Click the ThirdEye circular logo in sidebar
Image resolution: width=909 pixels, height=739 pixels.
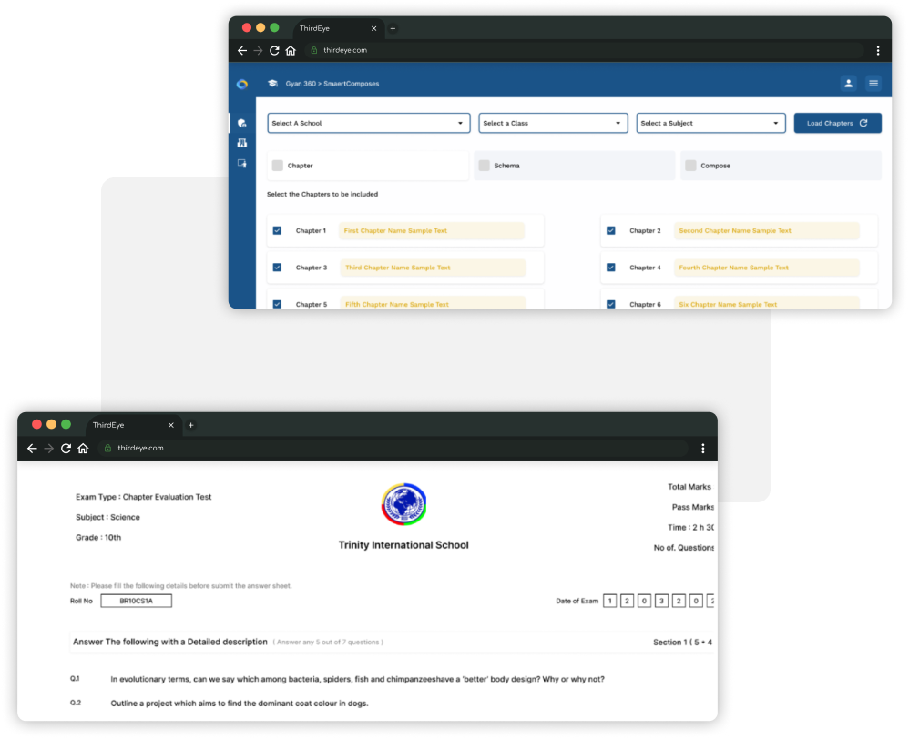[x=242, y=84]
